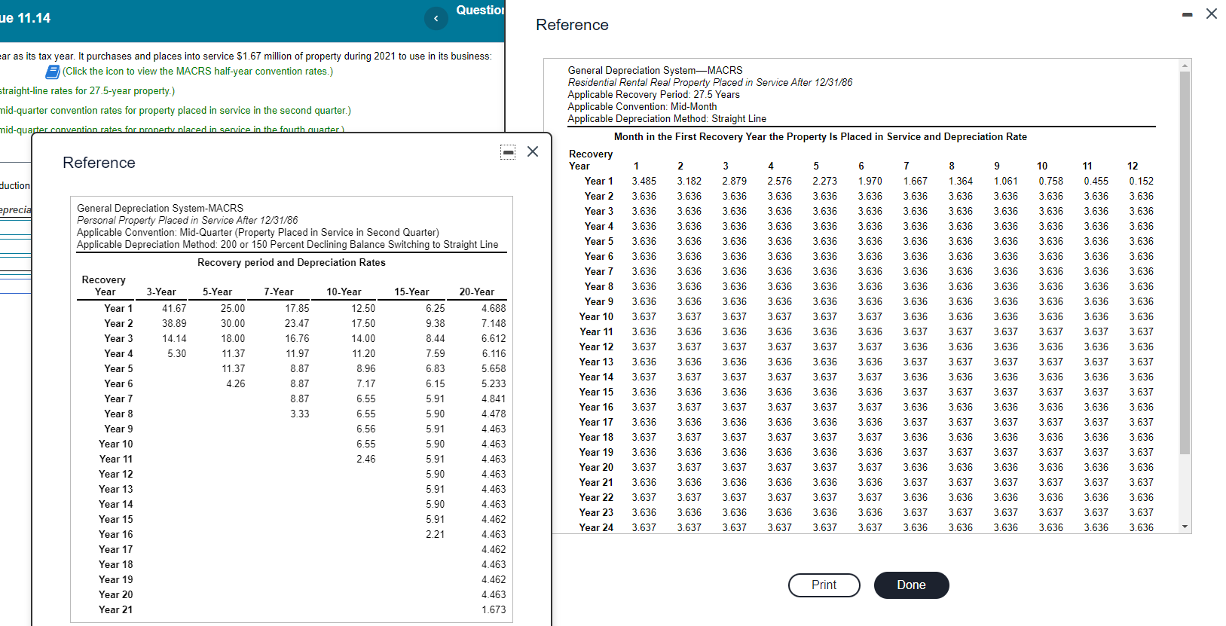Screen dimensions: 1226x626
Task: Click Applicable Convention: Mid-Month text
Action: [x=642, y=107]
